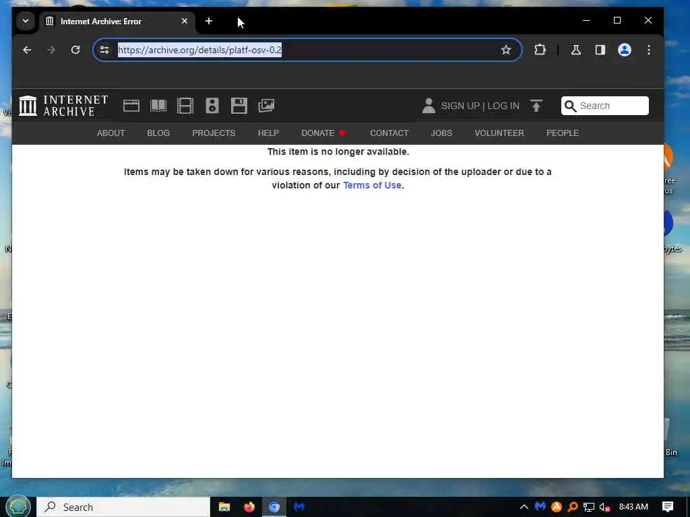The width and height of the screenshot is (690, 517).
Task: Open the Video film icon
Action: tap(185, 106)
